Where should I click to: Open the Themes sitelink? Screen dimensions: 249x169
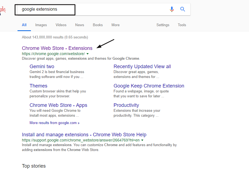[38, 86]
